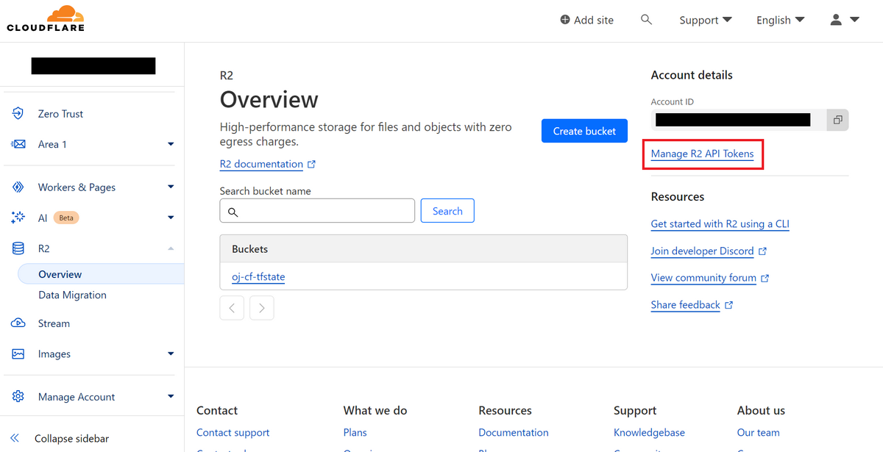Screen dimensions: 883x452
Task: Open footer Plans link
Action: click(355, 433)
